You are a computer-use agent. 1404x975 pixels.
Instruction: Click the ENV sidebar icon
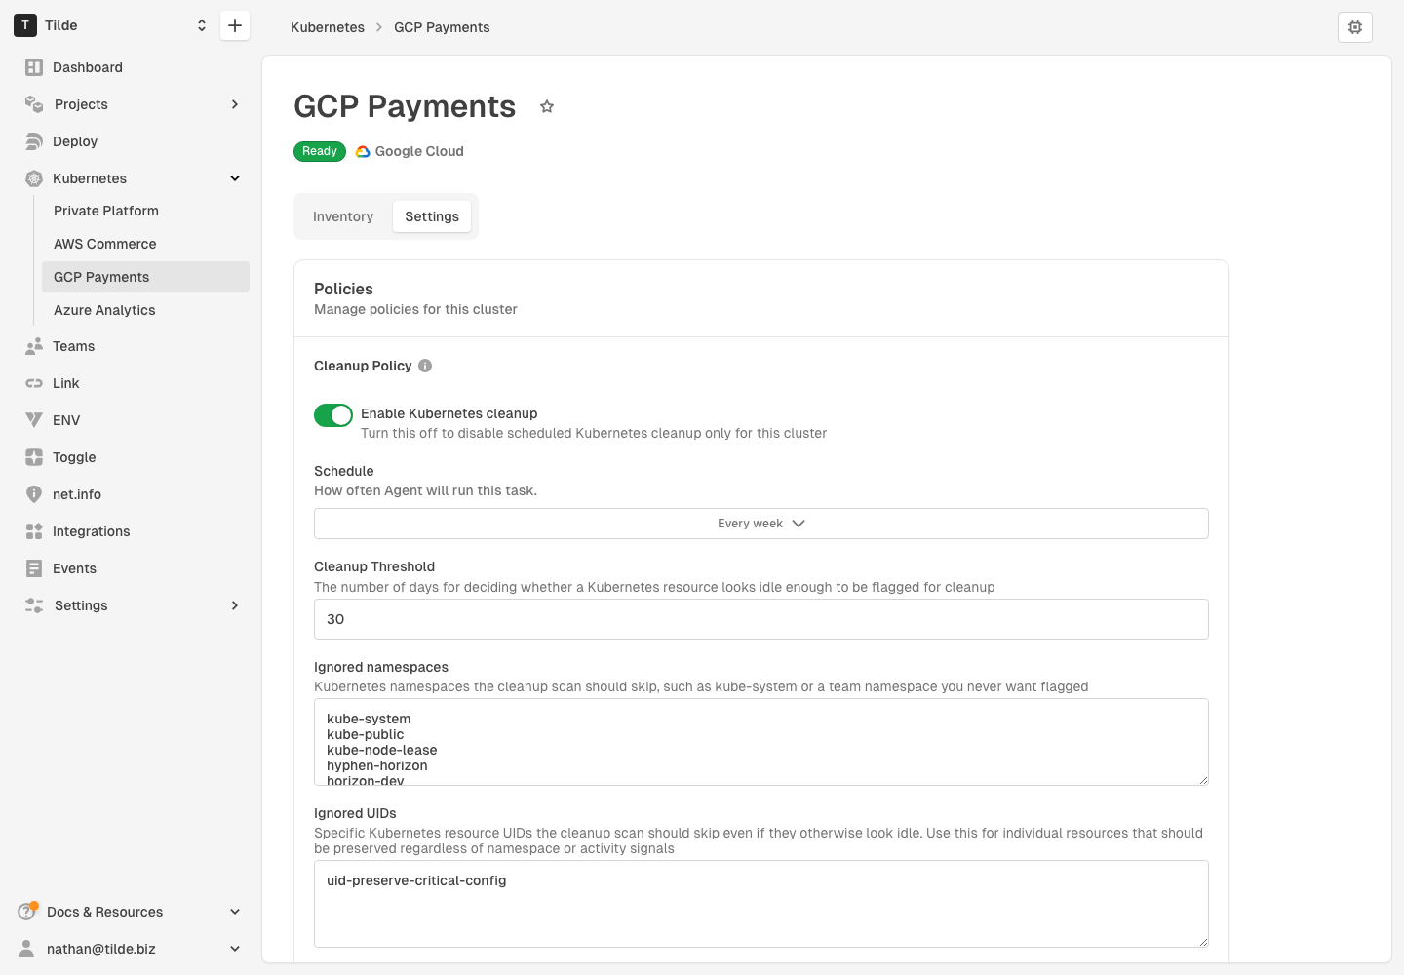34,420
